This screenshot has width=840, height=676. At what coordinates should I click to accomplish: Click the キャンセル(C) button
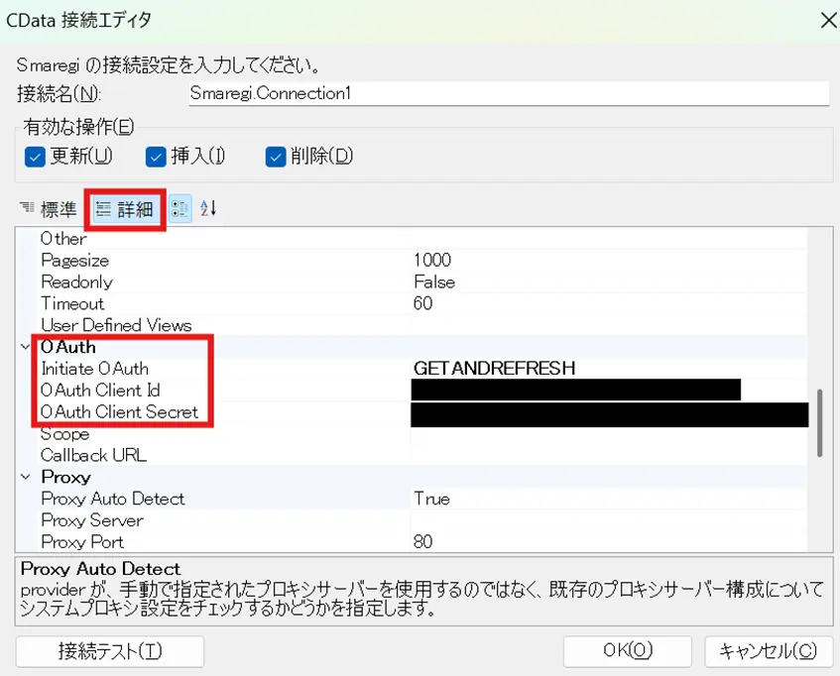pyautogui.click(x=769, y=651)
